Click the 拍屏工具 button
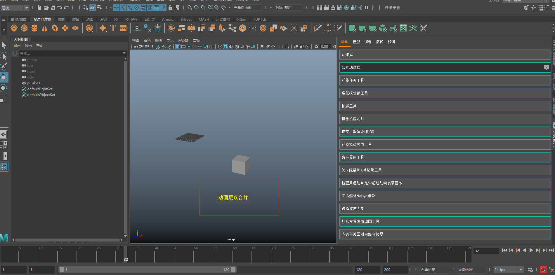The image size is (555, 275). point(445,106)
